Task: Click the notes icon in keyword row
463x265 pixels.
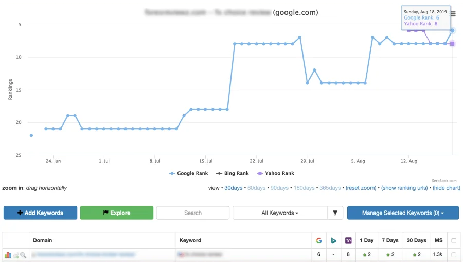Action: [x=15, y=255]
